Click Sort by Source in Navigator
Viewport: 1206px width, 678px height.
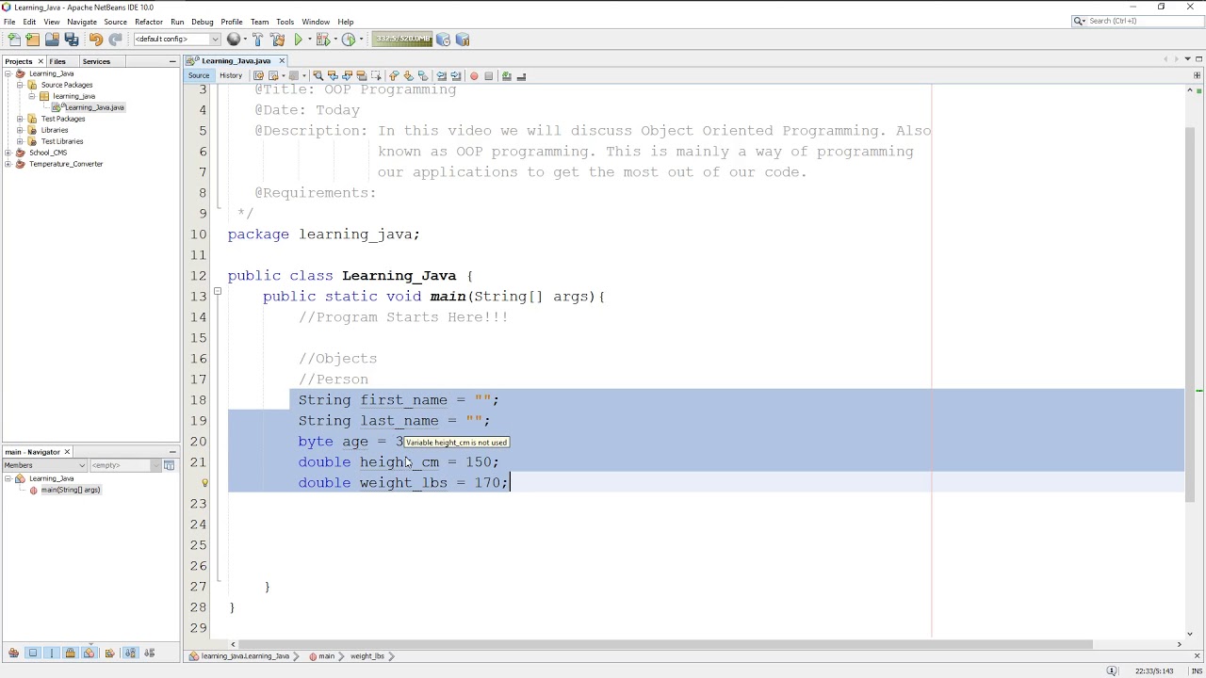tap(149, 653)
